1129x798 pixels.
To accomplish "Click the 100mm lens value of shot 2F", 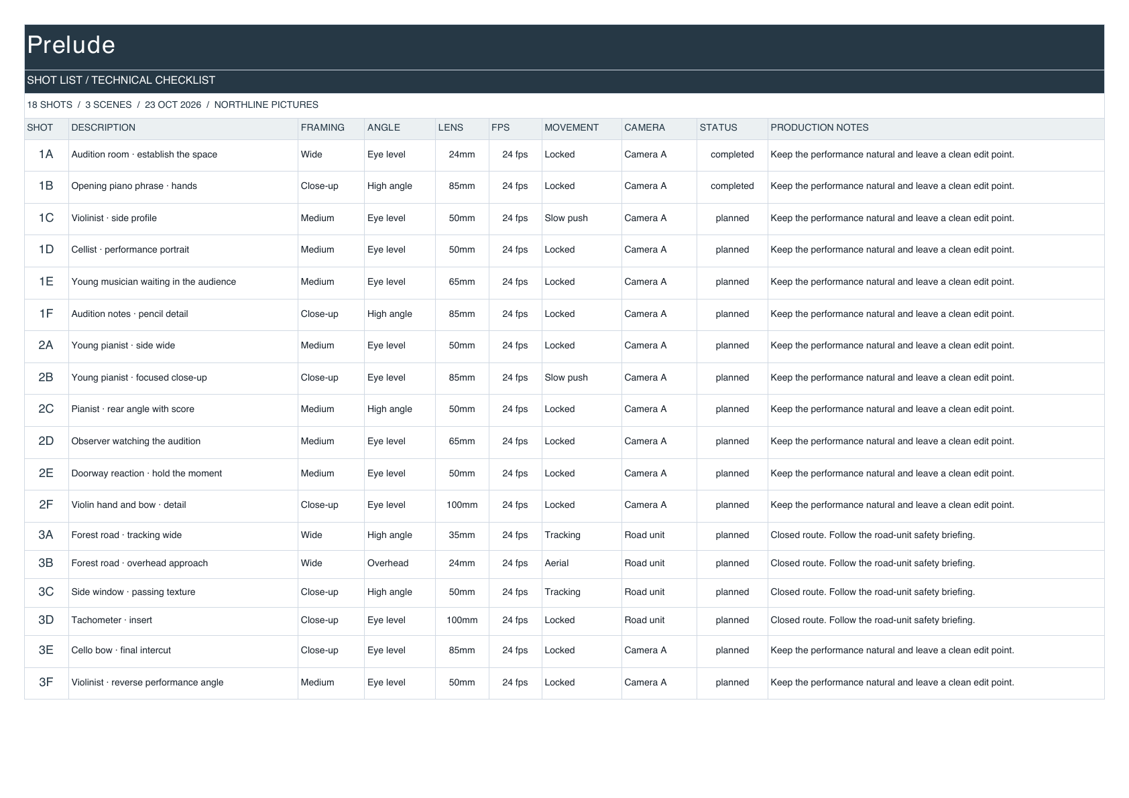I will tap(462, 505).
